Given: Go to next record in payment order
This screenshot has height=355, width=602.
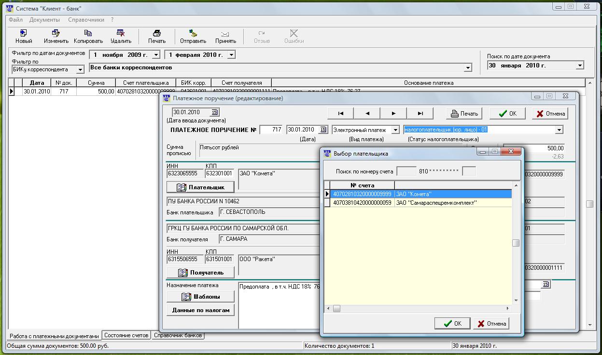Looking at the screenshot, I should (x=393, y=113).
